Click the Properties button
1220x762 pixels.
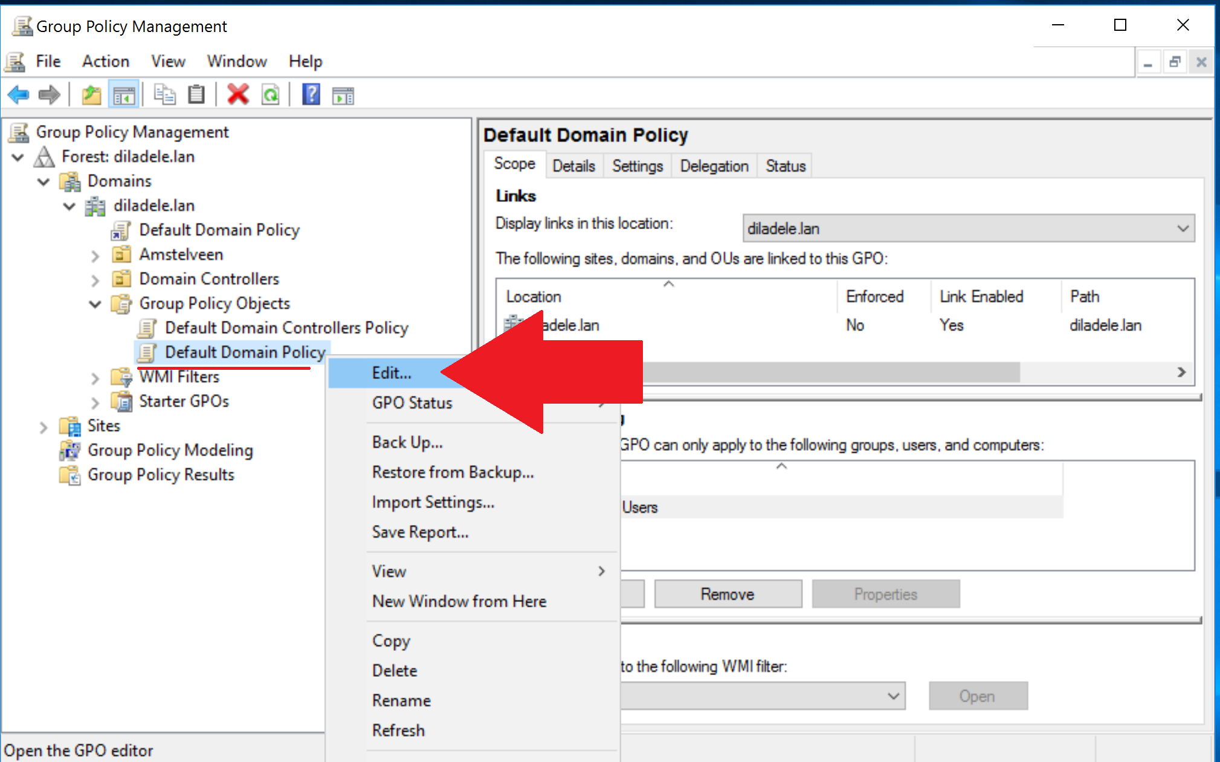tap(885, 595)
